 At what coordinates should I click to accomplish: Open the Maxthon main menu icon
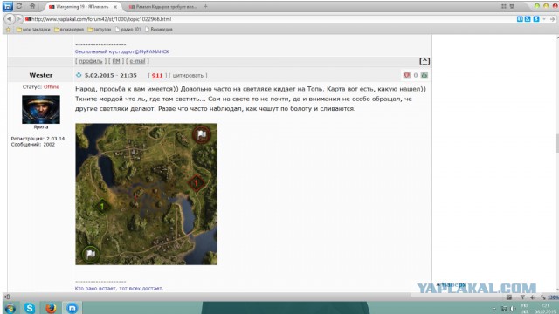pos(8,6)
